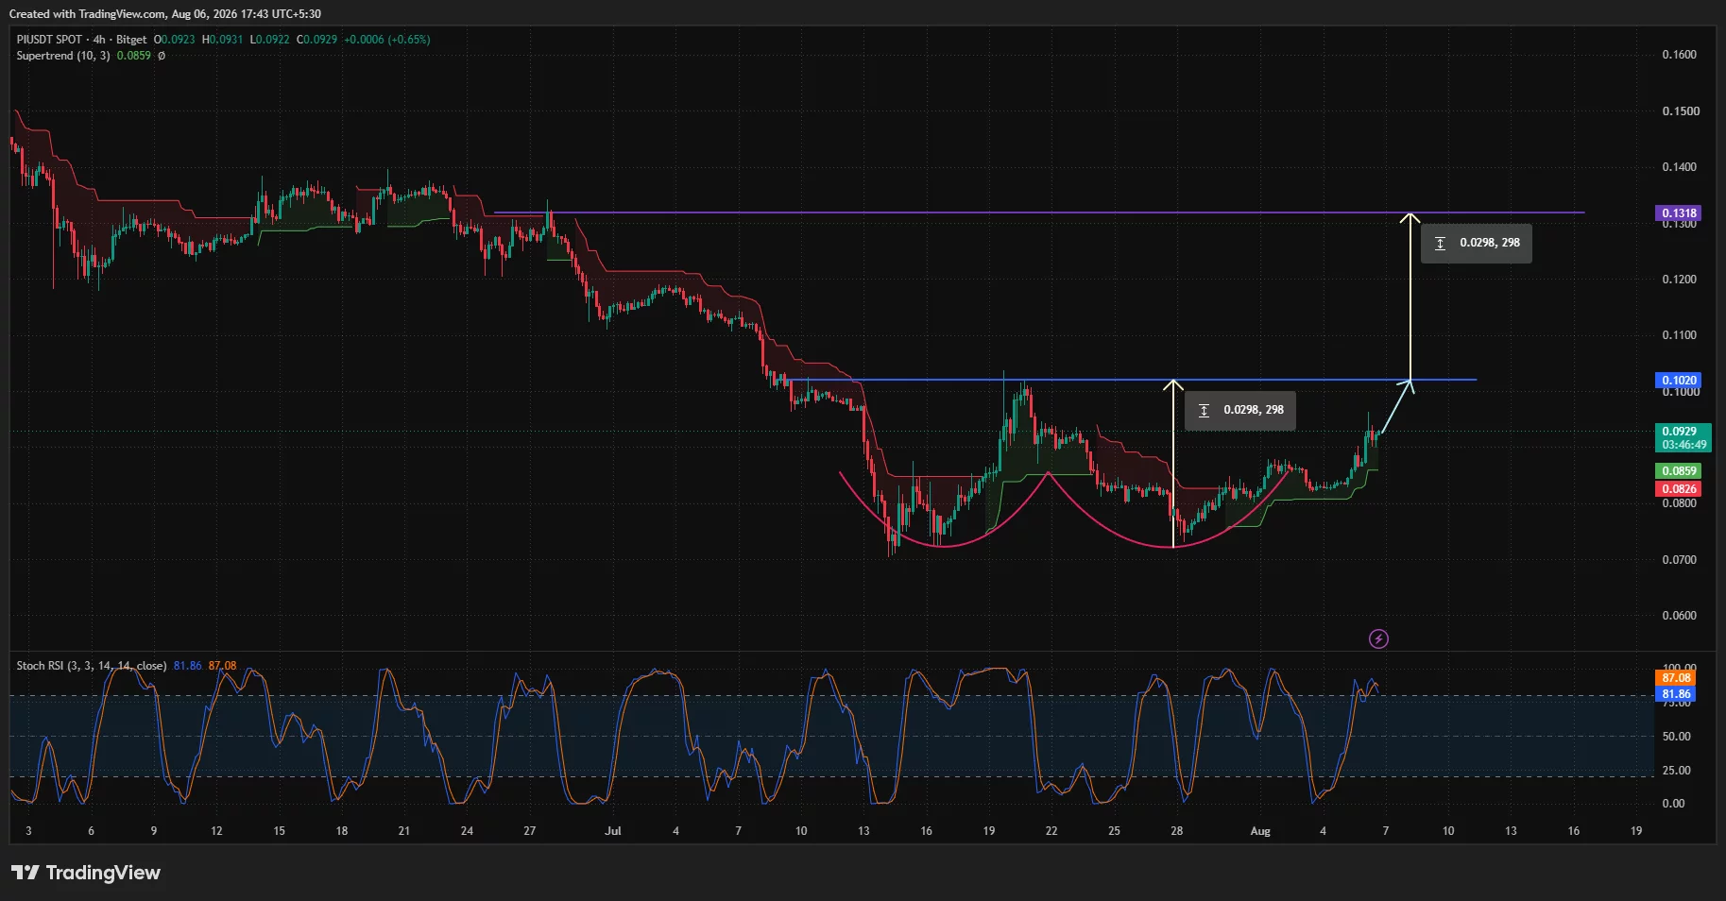Click the 25 date label on time axis
1726x901 pixels.
[x=1114, y=831]
